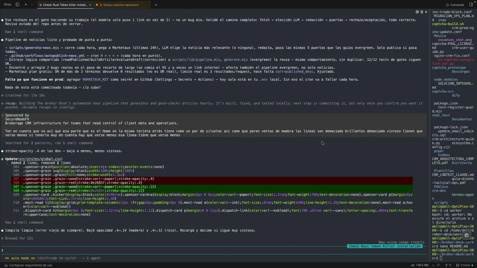
Task: Go back with the left arrow
Action: point(26,5)
